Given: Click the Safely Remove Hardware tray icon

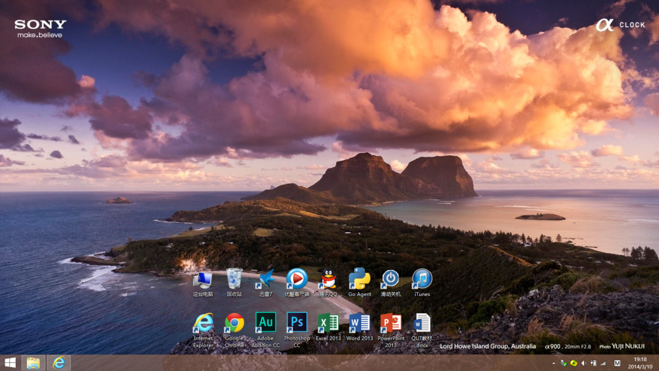Looking at the screenshot, I should tap(563, 364).
